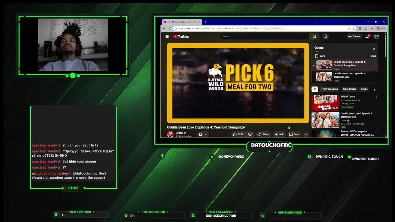The image size is (395, 222).
Task: Click the Twitter icon beside MONEYCHRIS2X
Action: [x=212, y=157]
